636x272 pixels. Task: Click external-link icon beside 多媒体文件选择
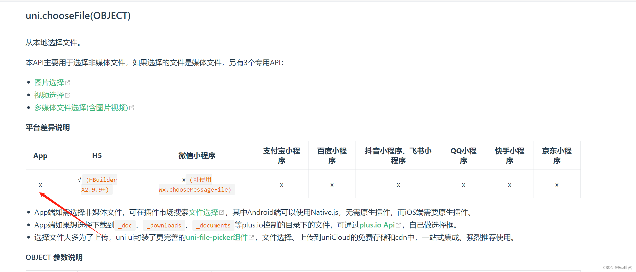click(x=131, y=108)
